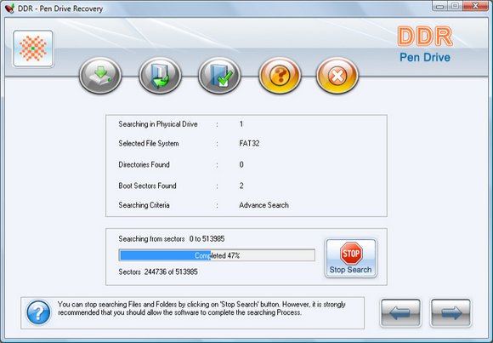
Task: Click the Sectors 244736 of 513985 text
Action: pos(158,272)
